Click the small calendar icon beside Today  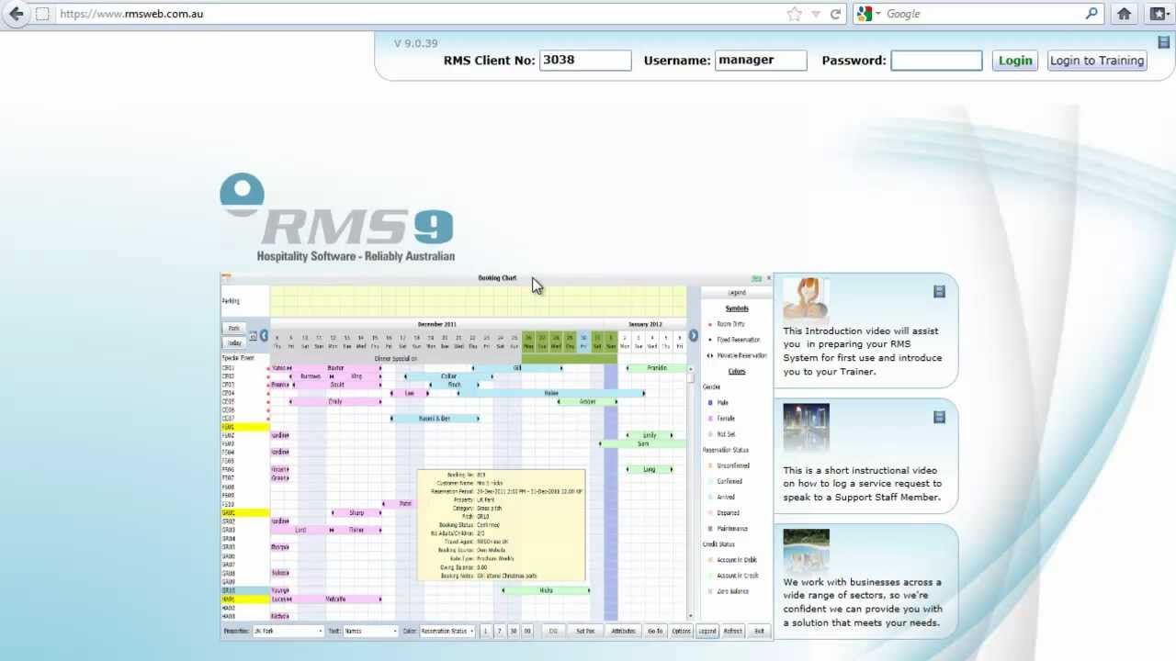coord(254,336)
